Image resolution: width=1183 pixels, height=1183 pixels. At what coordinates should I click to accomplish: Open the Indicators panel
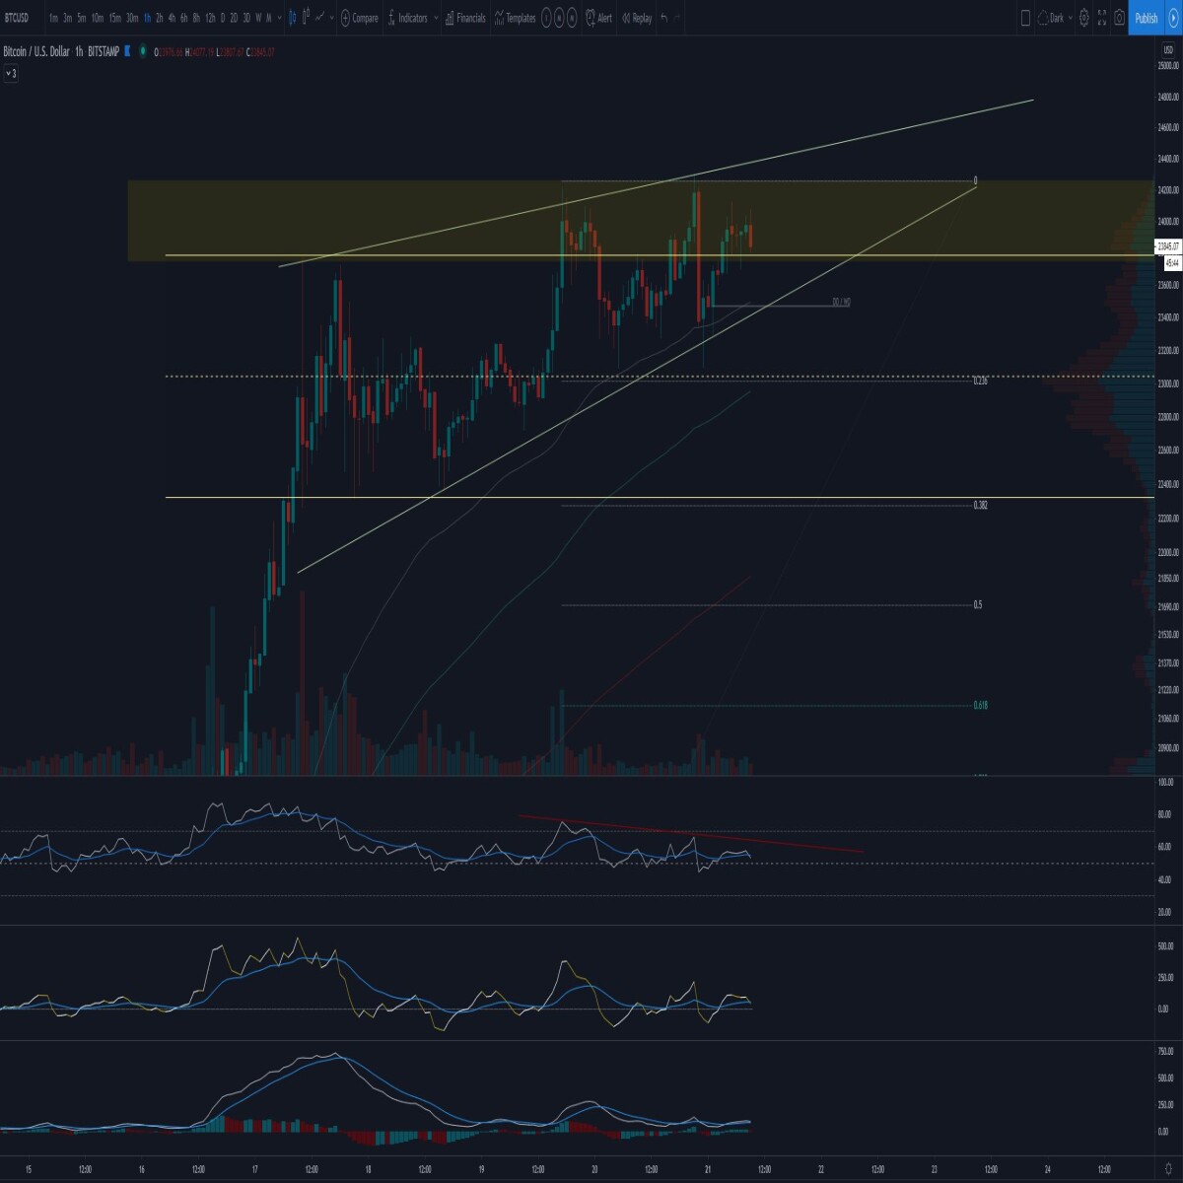pos(407,18)
